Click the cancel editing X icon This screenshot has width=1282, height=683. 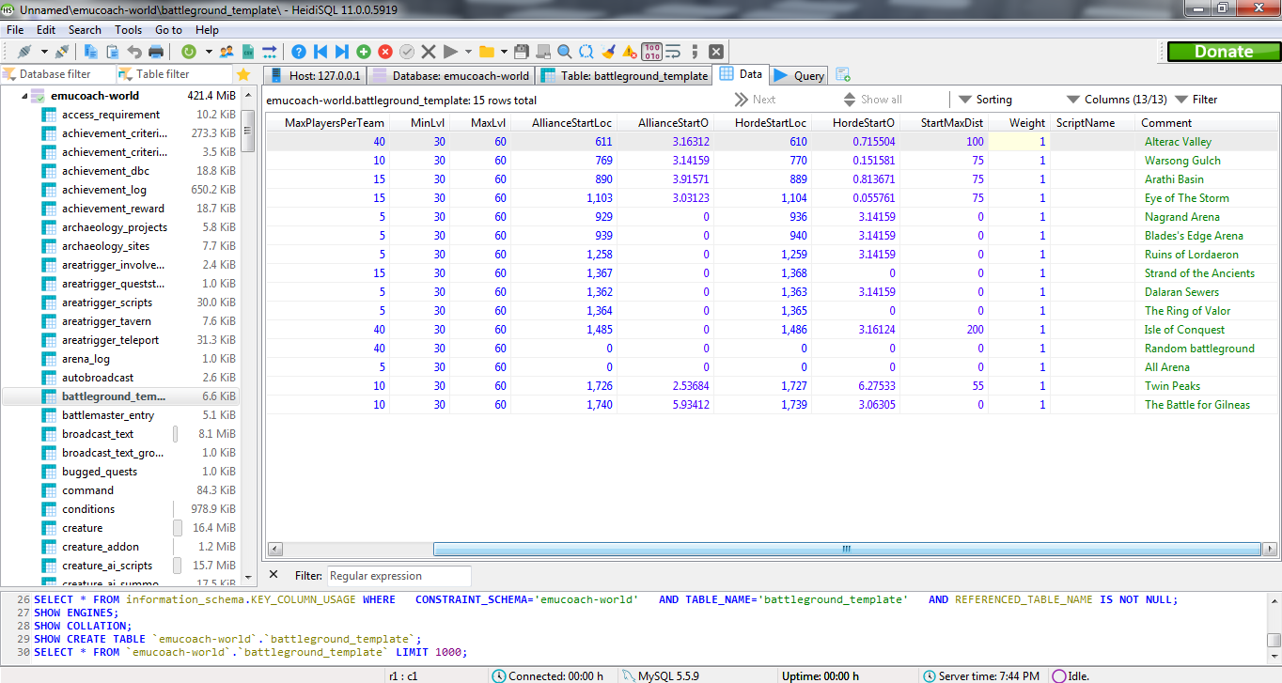(429, 52)
